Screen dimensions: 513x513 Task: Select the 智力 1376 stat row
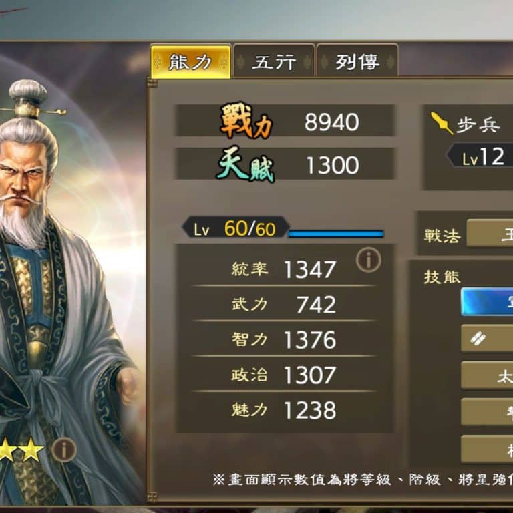coord(284,339)
